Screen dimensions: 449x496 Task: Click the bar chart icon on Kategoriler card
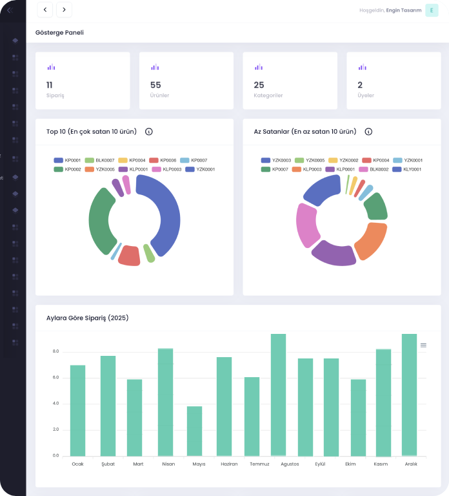click(259, 67)
